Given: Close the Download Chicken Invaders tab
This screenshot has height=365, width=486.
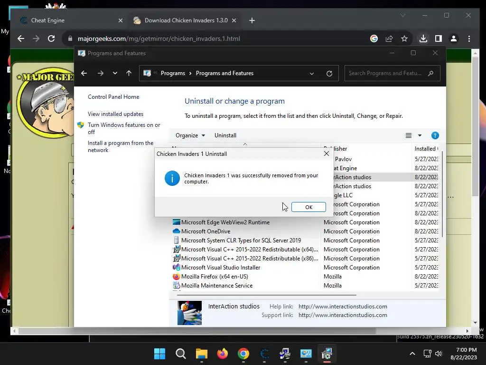Looking at the screenshot, I should (234, 20).
